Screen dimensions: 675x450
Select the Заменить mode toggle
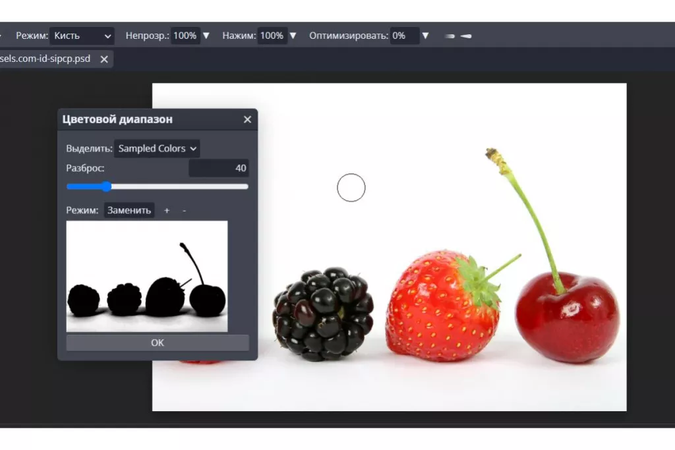(x=129, y=210)
